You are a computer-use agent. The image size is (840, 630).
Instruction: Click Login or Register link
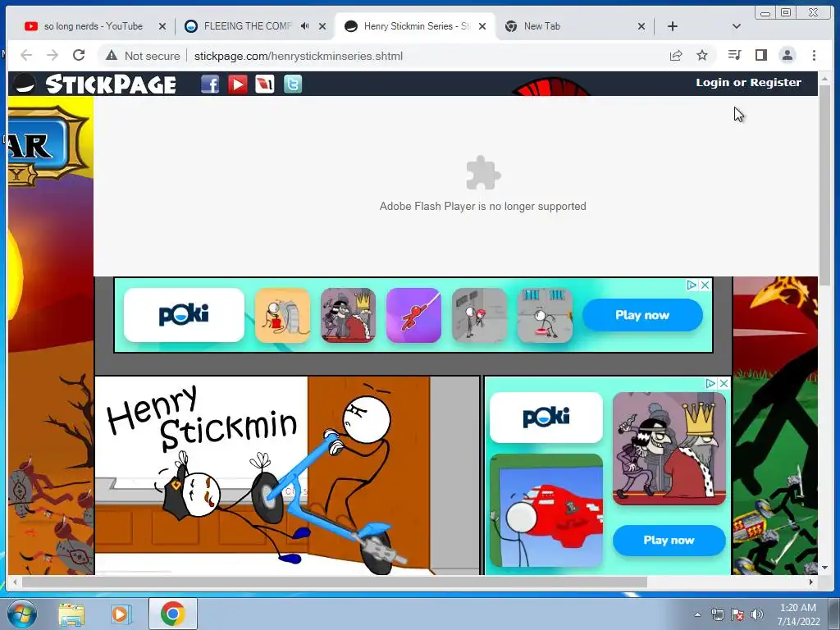[748, 83]
